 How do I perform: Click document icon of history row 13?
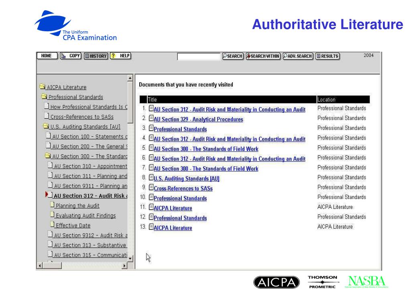151,227
